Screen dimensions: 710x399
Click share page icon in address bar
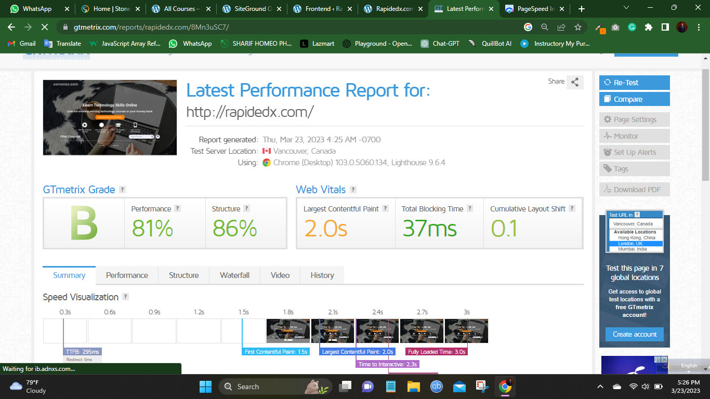[x=561, y=27]
